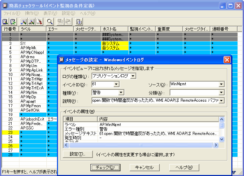
Task: Click the help icon with question mark in toolbar
Action: pyautogui.click(x=78, y=22)
